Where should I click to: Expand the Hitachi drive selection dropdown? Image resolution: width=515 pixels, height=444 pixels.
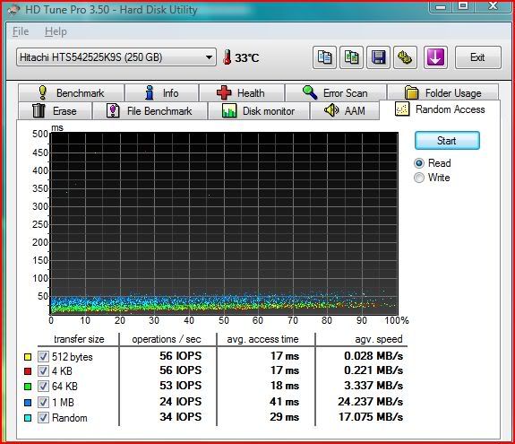coord(116,57)
